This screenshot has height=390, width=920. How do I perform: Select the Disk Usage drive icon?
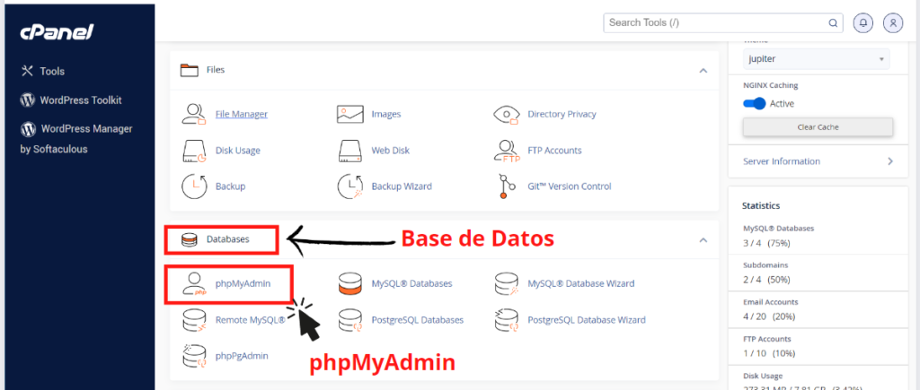pos(194,151)
